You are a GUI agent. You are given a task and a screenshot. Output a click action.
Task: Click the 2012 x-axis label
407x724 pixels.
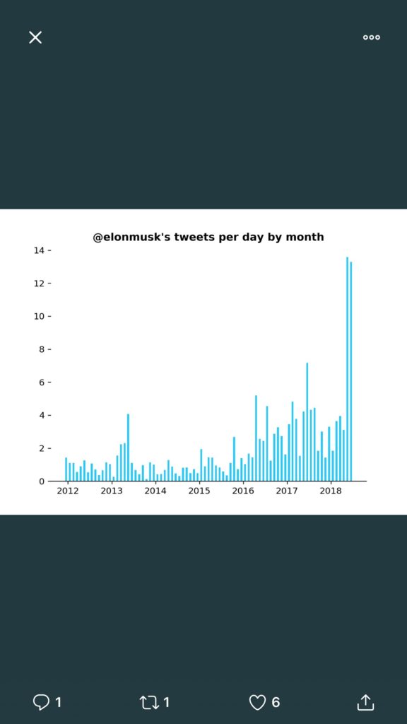69,490
